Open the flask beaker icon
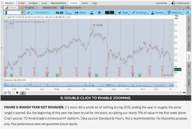The image size is (192, 129). (x=92, y=13)
